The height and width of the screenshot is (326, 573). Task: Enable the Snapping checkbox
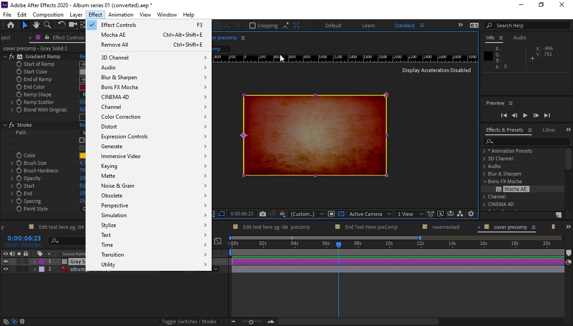252,26
